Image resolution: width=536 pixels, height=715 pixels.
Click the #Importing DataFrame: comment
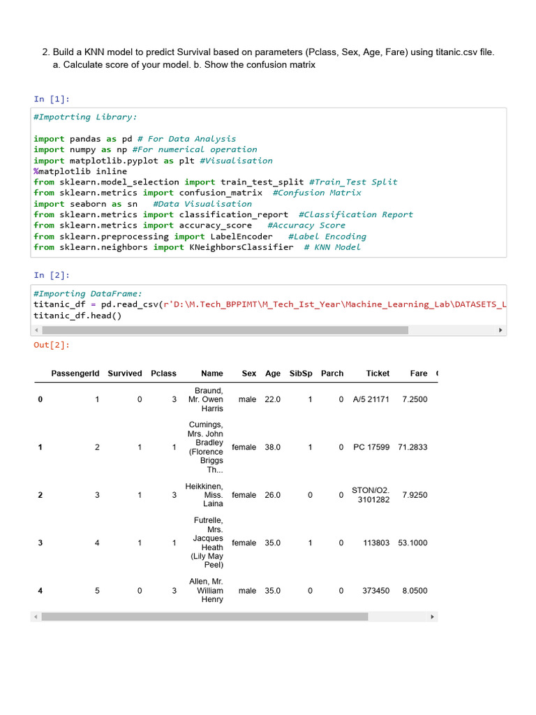click(88, 294)
